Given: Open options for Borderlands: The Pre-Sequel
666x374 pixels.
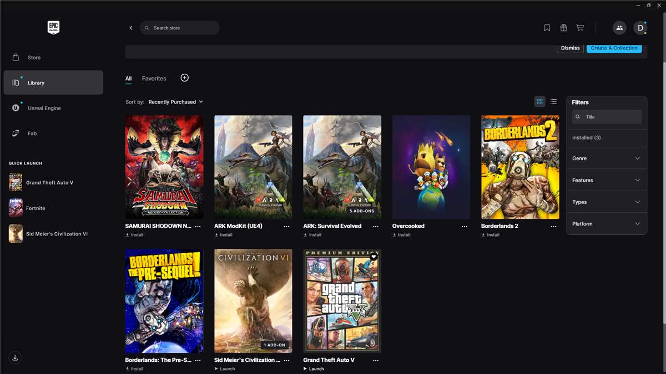Looking at the screenshot, I should click(198, 361).
